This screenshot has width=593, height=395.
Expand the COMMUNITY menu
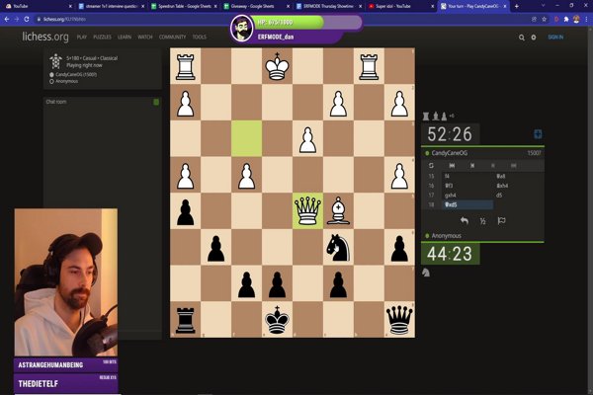(172, 38)
